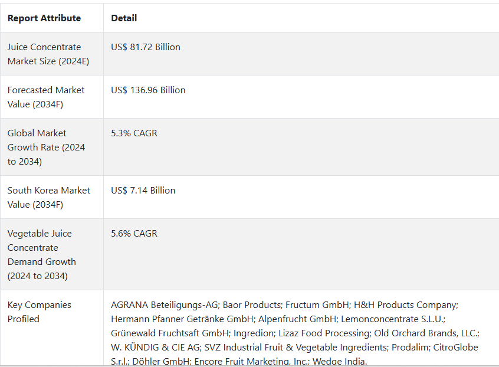Select the Juice Concentrate Market Size cell
This screenshot has height=367, width=499.
(x=51, y=54)
